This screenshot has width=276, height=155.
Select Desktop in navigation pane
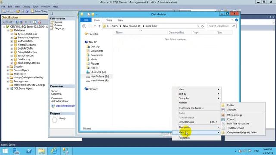tap(95, 46)
